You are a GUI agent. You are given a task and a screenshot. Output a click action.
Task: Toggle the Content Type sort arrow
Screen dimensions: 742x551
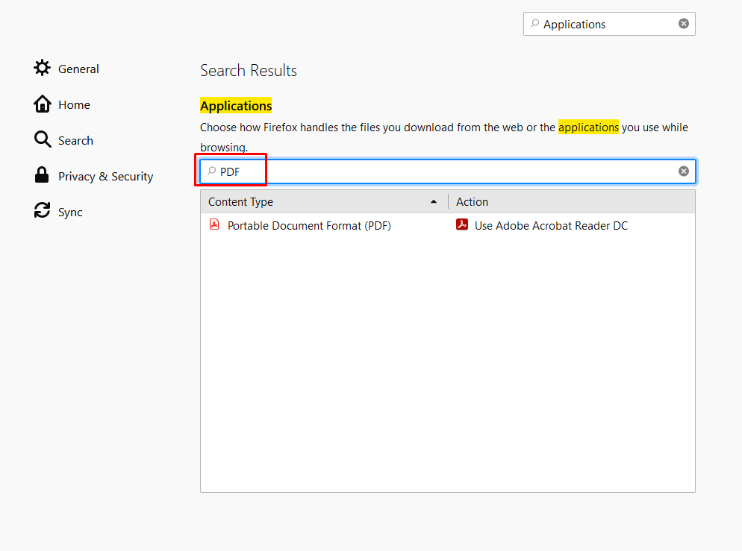[434, 202]
